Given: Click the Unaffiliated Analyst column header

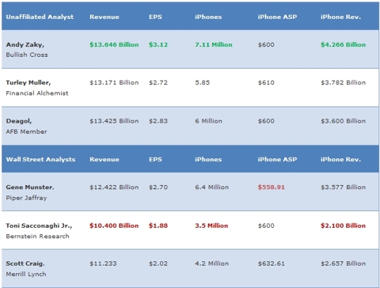Looking at the screenshot, I should pyautogui.click(x=40, y=17).
